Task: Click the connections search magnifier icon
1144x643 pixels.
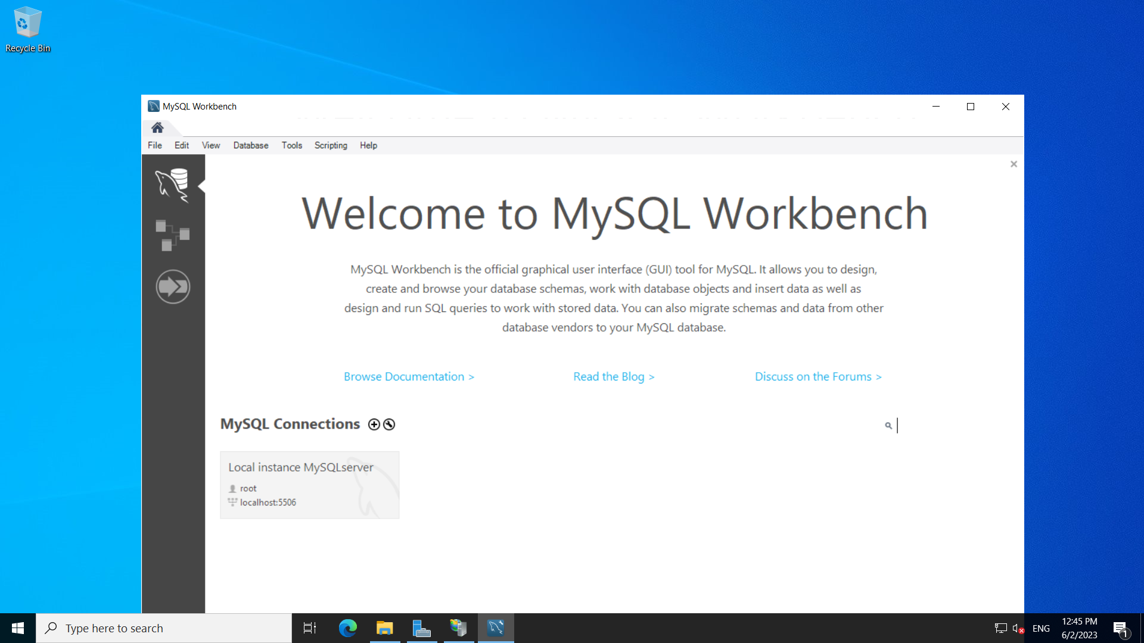Action: point(888,426)
